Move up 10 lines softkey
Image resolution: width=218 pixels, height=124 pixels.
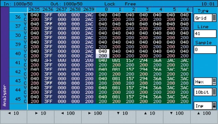[x=150, y=117]
